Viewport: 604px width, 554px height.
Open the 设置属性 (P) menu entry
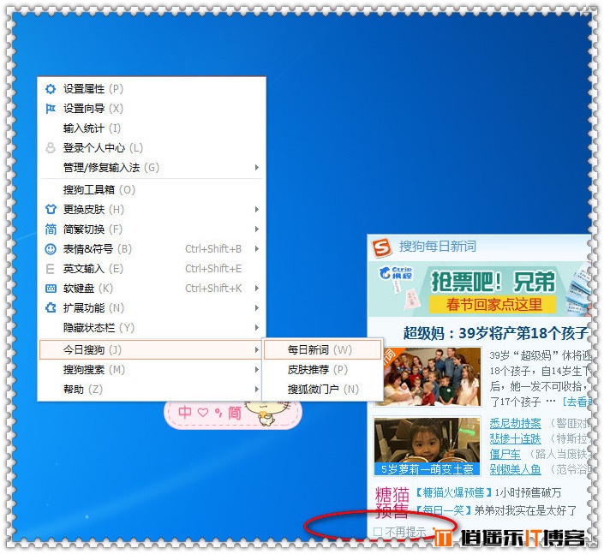[x=152, y=89]
